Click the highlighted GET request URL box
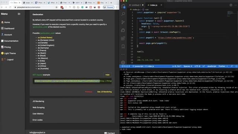 pyautogui.click(x=72, y=81)
